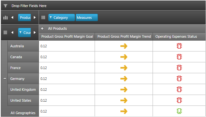Click Canada's red operating expenses status icon
Image resolution: width=206 pixels, height=117 pixels.
(x=179, y=57)
